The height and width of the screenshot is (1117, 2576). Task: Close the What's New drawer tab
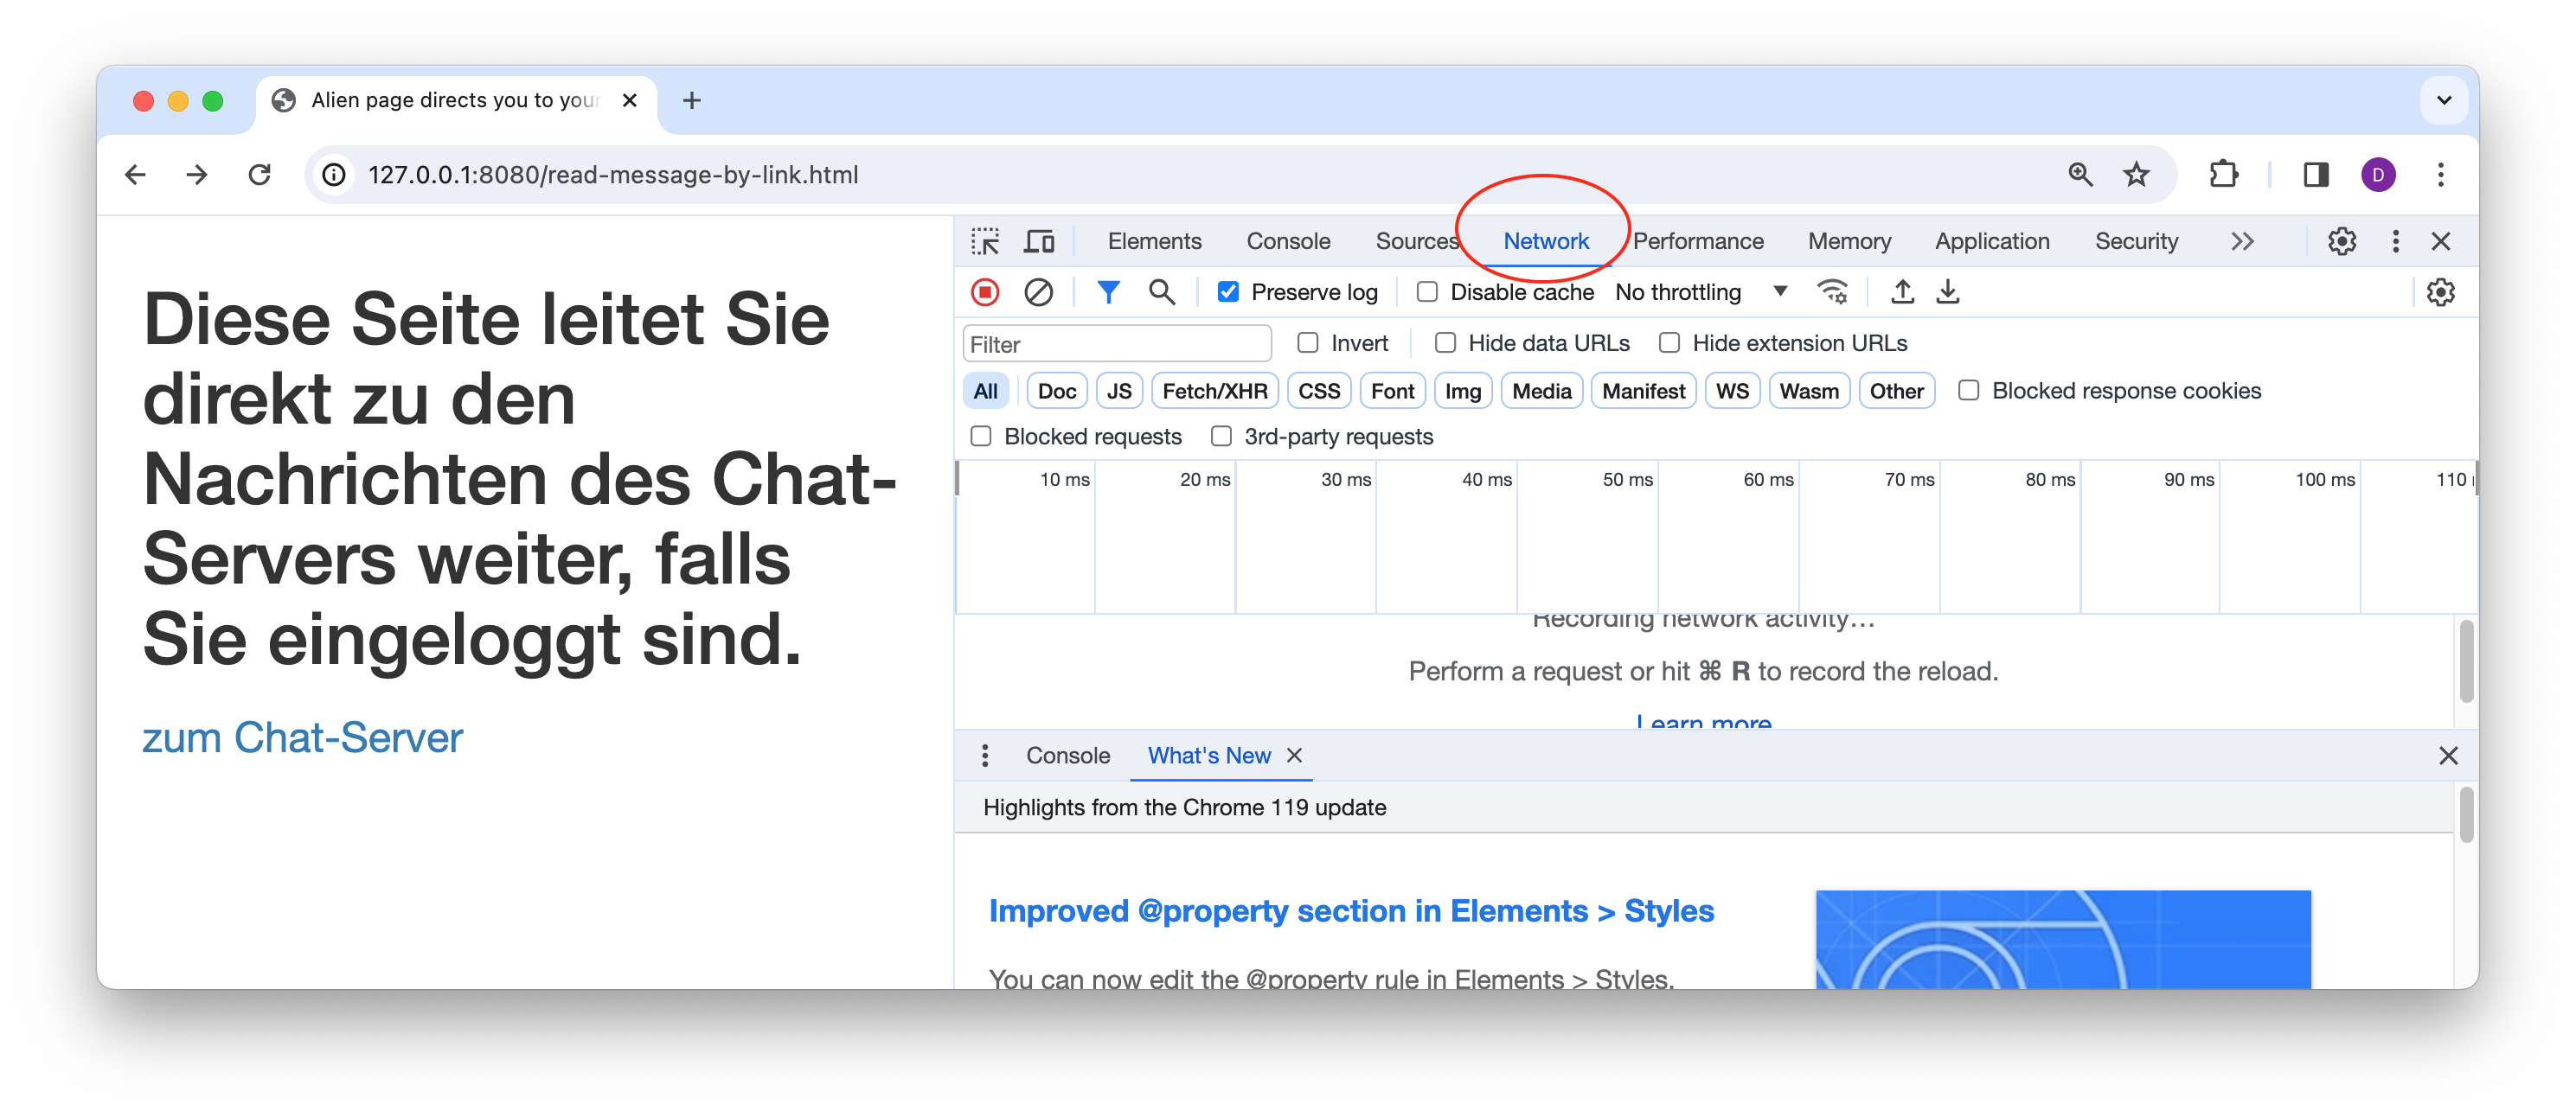(x=1294, y=756)
